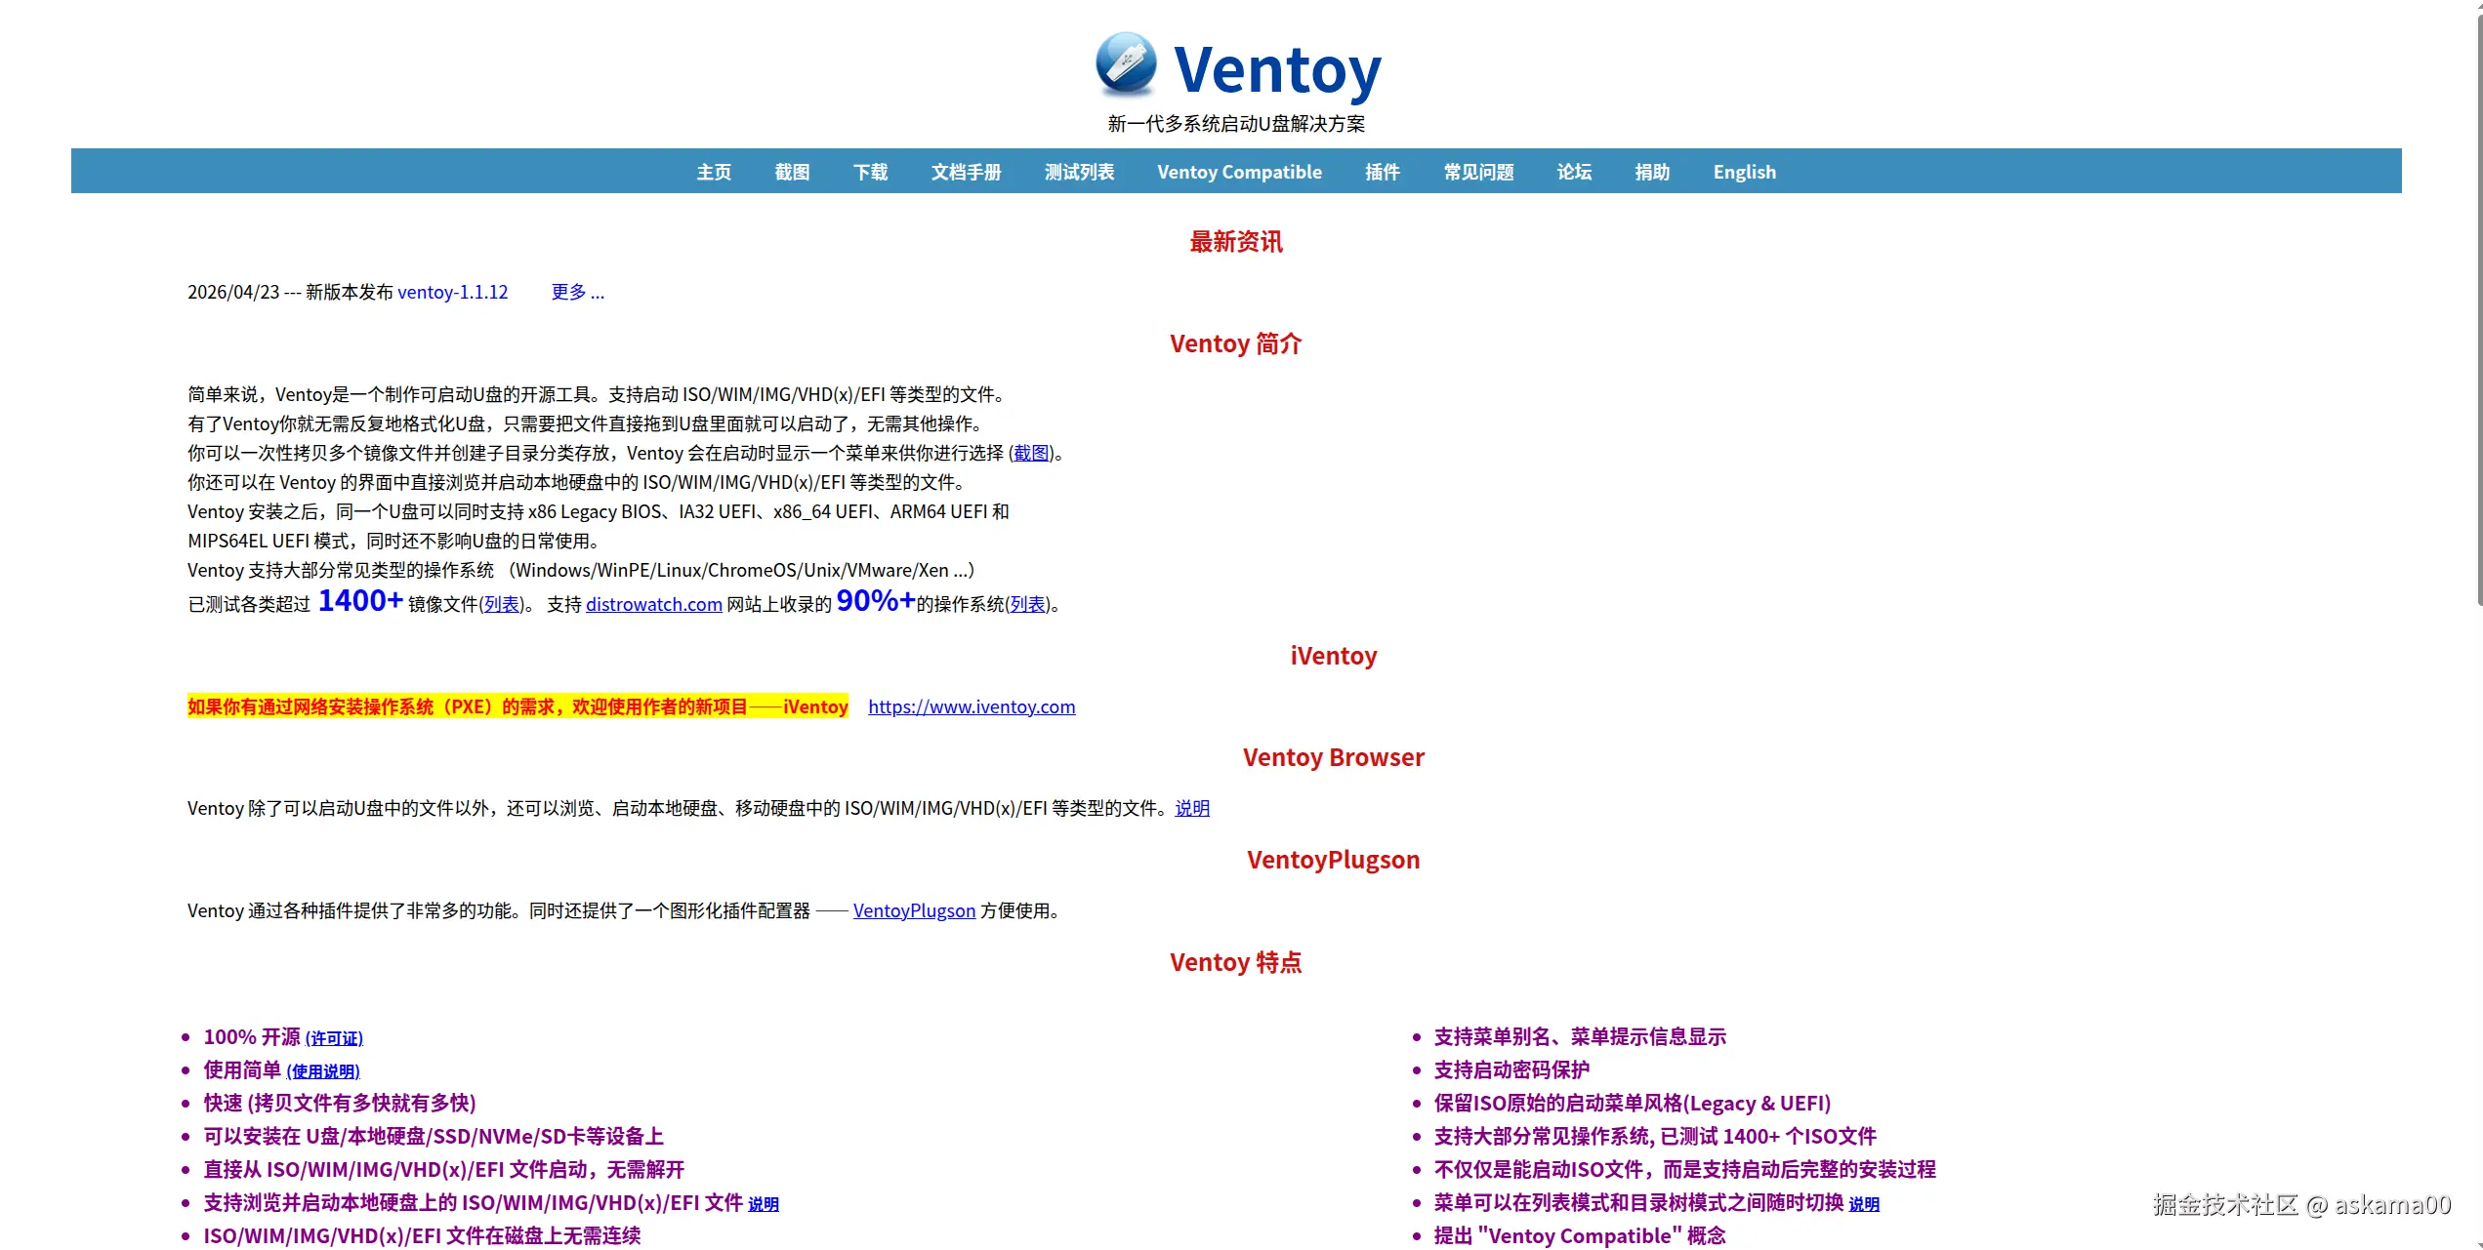
Task: Go to the 论坛 page
Action: point(1574,172)
